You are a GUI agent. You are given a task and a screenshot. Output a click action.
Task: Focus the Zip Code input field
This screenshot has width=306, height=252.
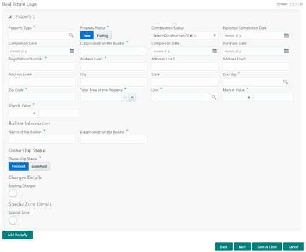click(x=42, y=98)
